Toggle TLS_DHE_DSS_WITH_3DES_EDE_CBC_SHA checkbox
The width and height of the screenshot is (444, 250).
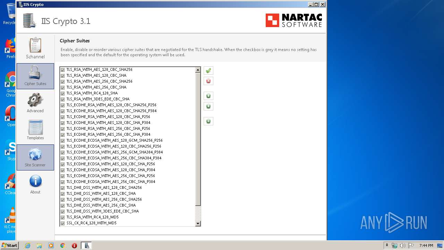(63, 211)
